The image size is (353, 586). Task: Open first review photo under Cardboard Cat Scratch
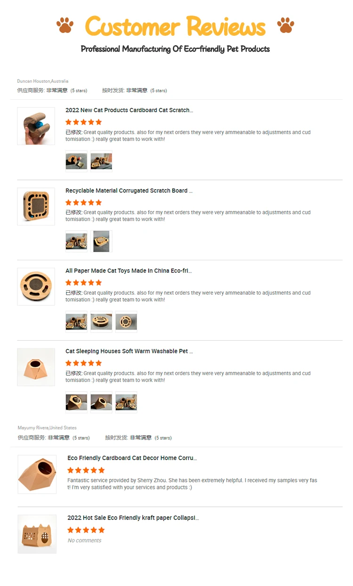tap(76, 161)
